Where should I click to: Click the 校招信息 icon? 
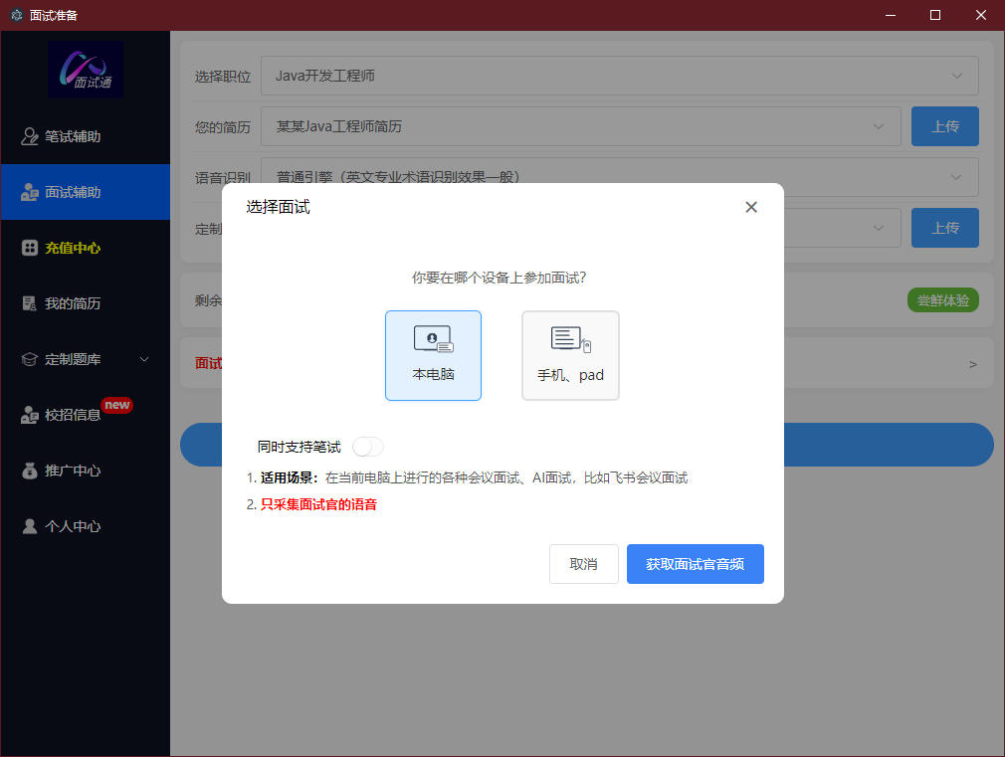(30, 416)
